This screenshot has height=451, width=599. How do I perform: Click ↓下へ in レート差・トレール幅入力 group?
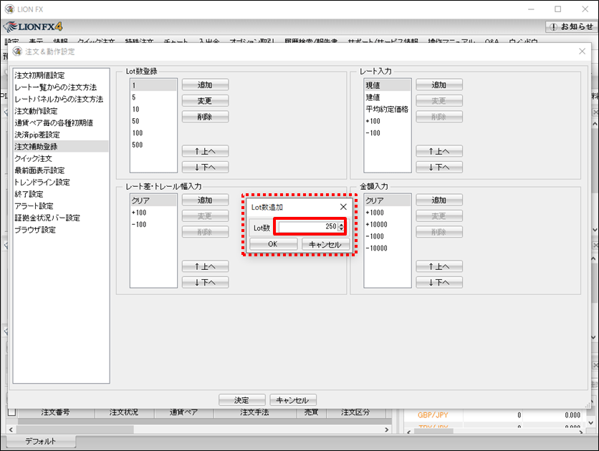(x=205, y=282)
